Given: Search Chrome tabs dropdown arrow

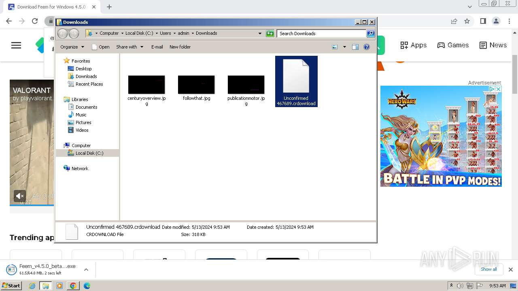Looking at the screenshot, I should [470, 7].
